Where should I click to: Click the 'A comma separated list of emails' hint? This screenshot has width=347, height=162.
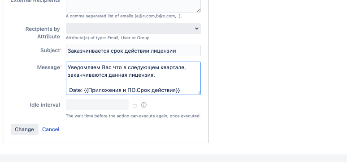coord(124,16)
